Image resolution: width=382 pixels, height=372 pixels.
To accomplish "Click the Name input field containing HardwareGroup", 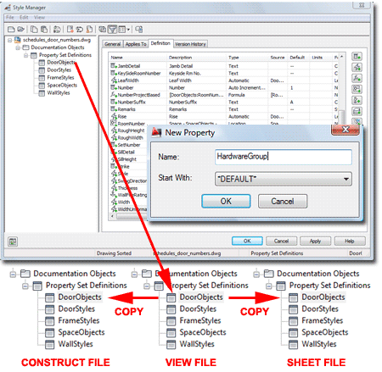I will [284, 157].
